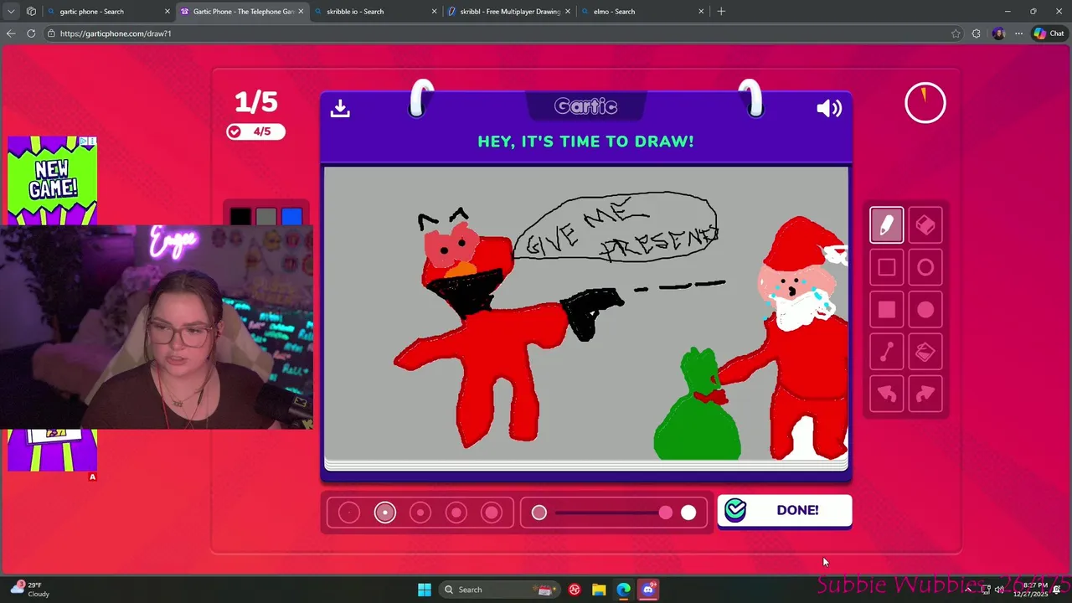Close the 'gartic phone - Search' tab
This screenshot has width=1072, height=603.
point(167,12)
